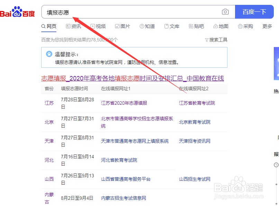Click the 北京 province link
Screen dimensions: 279x206
(x=49, y=122)
